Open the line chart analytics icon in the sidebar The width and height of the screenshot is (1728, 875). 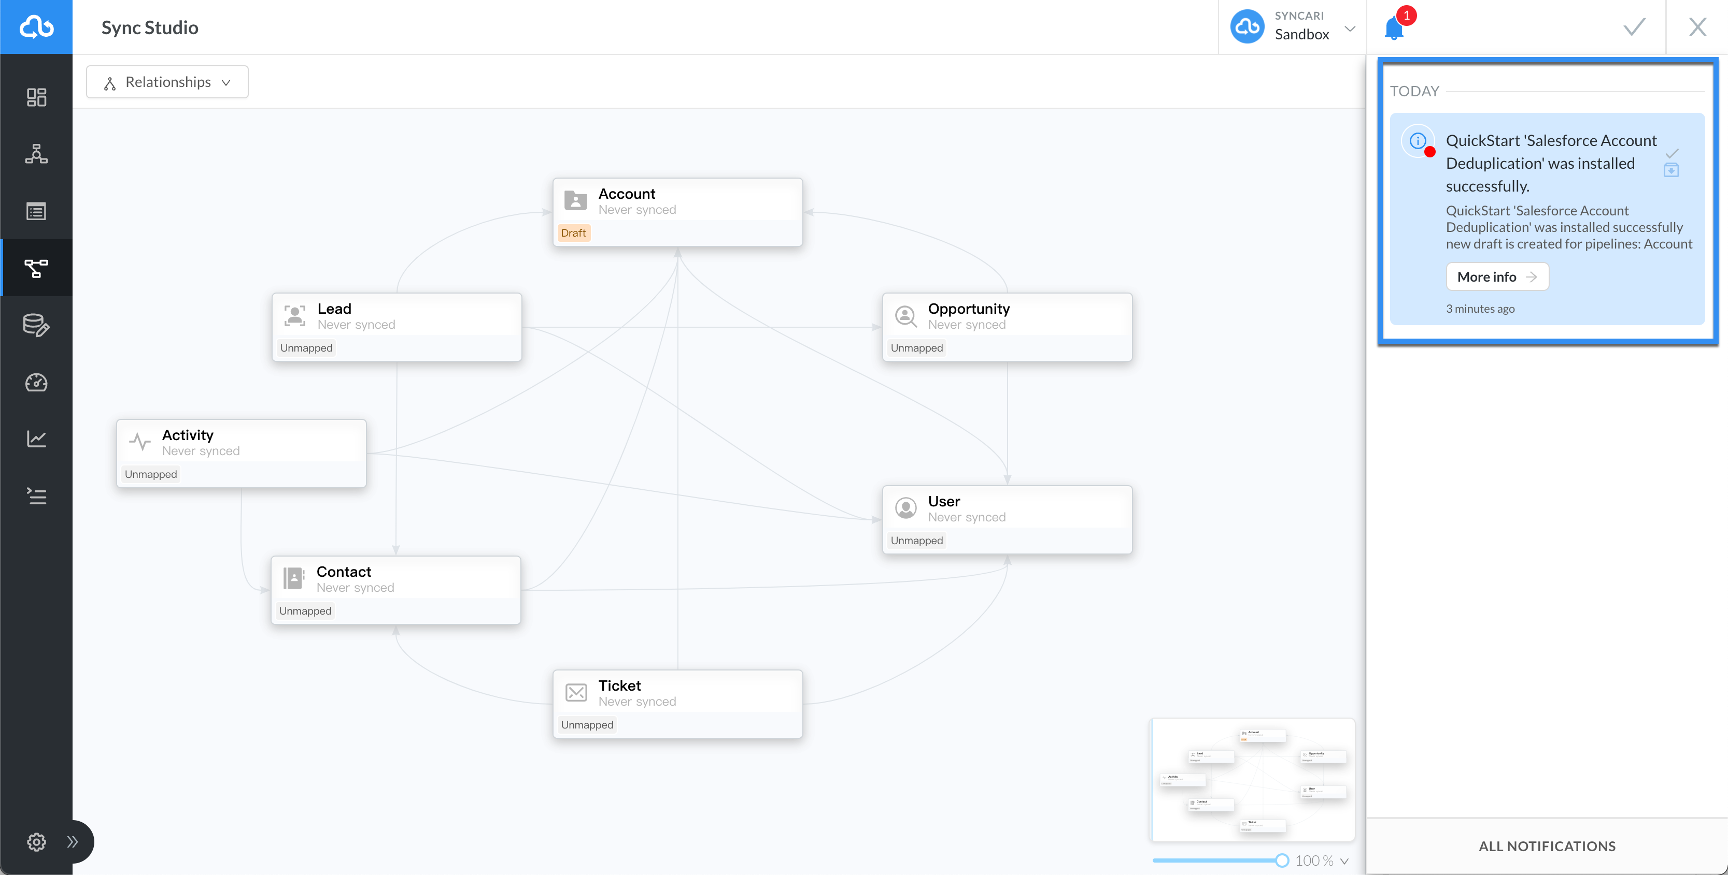(36, 439)
